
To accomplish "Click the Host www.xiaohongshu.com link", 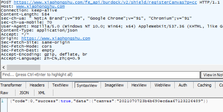I will coord(40,6).
